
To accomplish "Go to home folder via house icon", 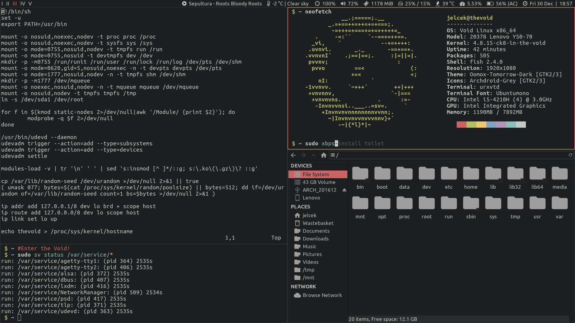I will (x=323, y=155).
